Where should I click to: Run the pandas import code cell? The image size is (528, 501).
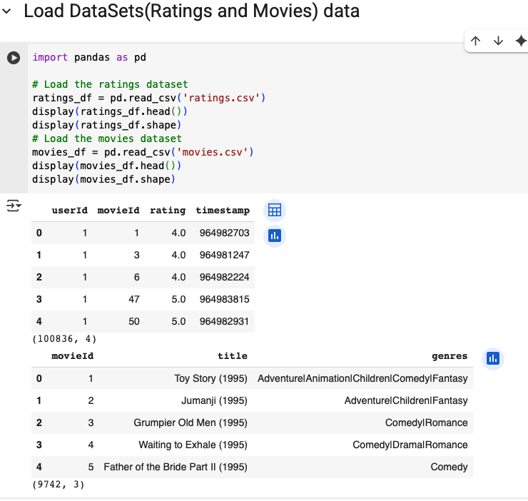click(x=14, y=58)
